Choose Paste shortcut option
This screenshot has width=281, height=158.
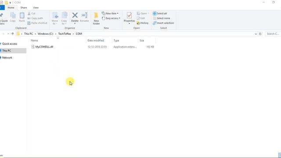click(37, 23)
